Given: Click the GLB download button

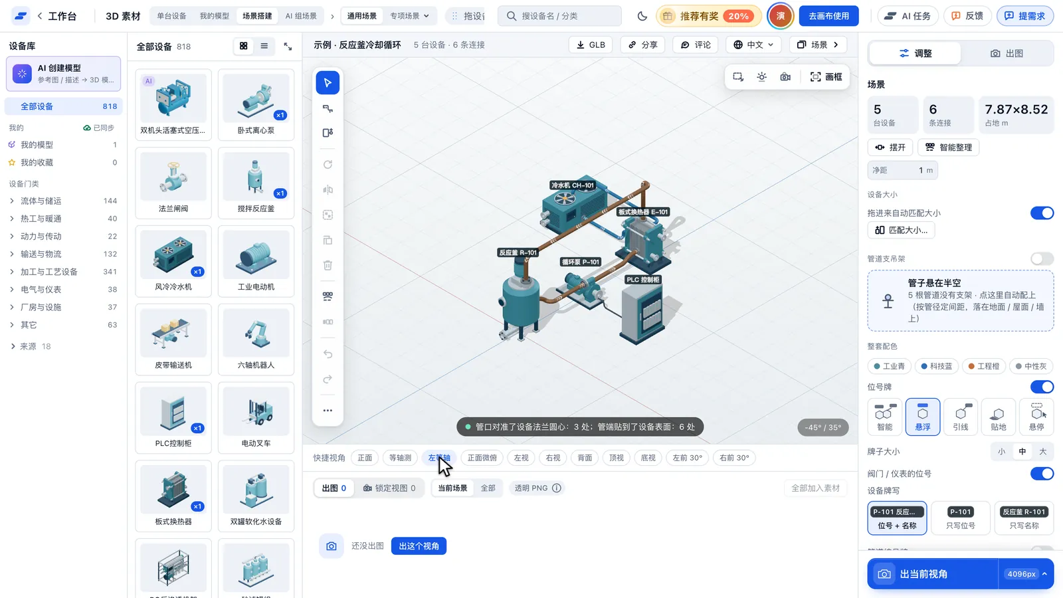Looking at the screenshot, I should (591, 45).
